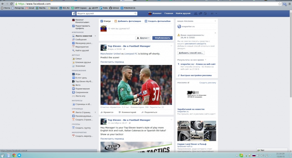The width and height of the screenshot is (292, 158).
Task: Open Gmail bookmark
Action: (x=30, y=8)
